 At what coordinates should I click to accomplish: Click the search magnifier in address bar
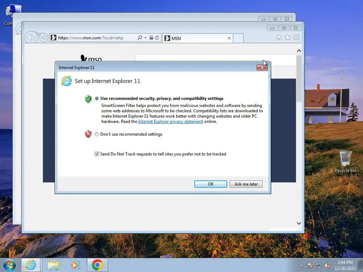click(x=140, y=38)
